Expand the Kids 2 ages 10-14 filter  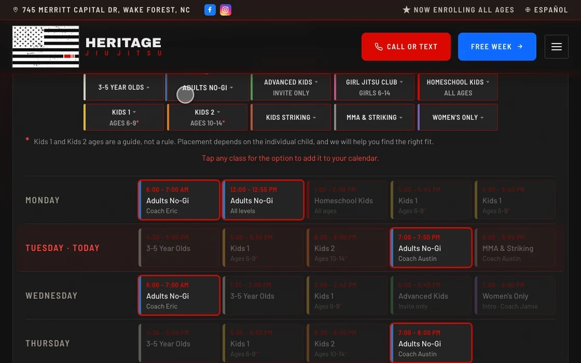pos(207,117)
